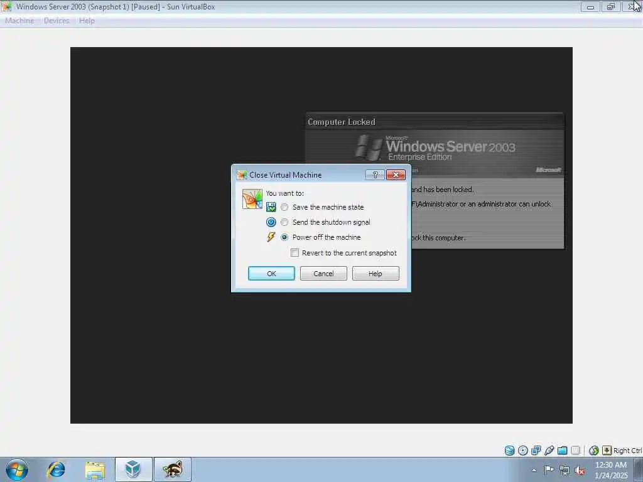
Task: Click the USB devices status icon
Action: (x=549, y=451)
